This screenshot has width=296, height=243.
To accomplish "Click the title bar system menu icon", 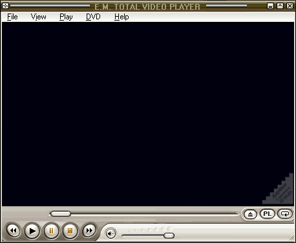I will pyautogui.click(x=5, y=6).
